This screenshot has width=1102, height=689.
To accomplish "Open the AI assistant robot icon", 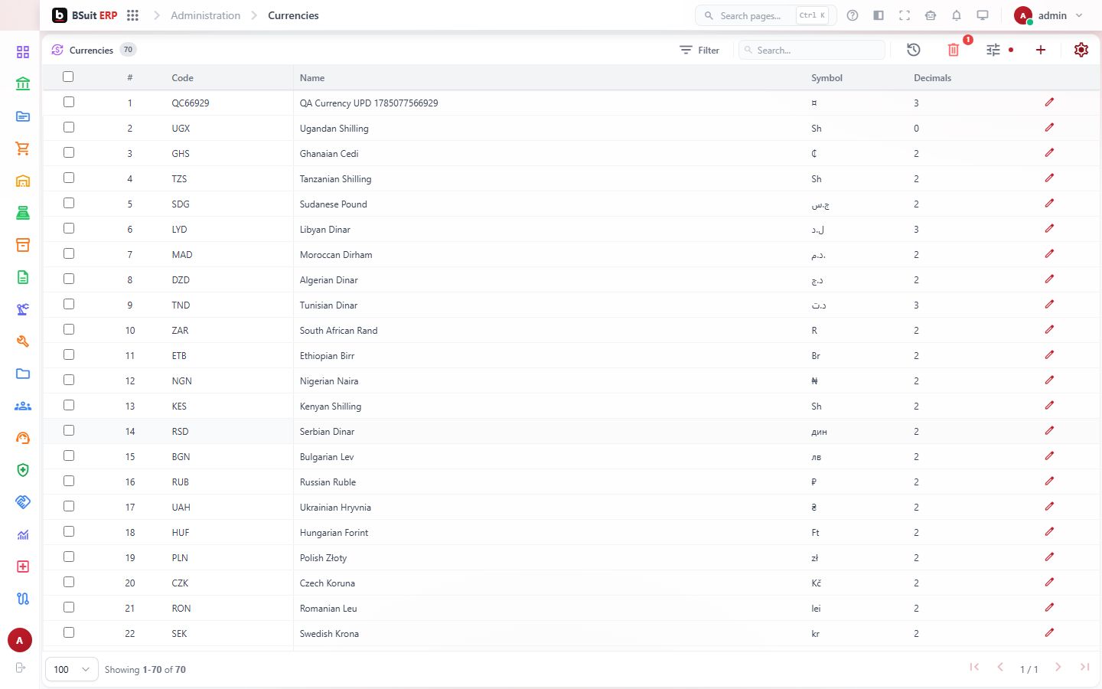I will [931, 15].
